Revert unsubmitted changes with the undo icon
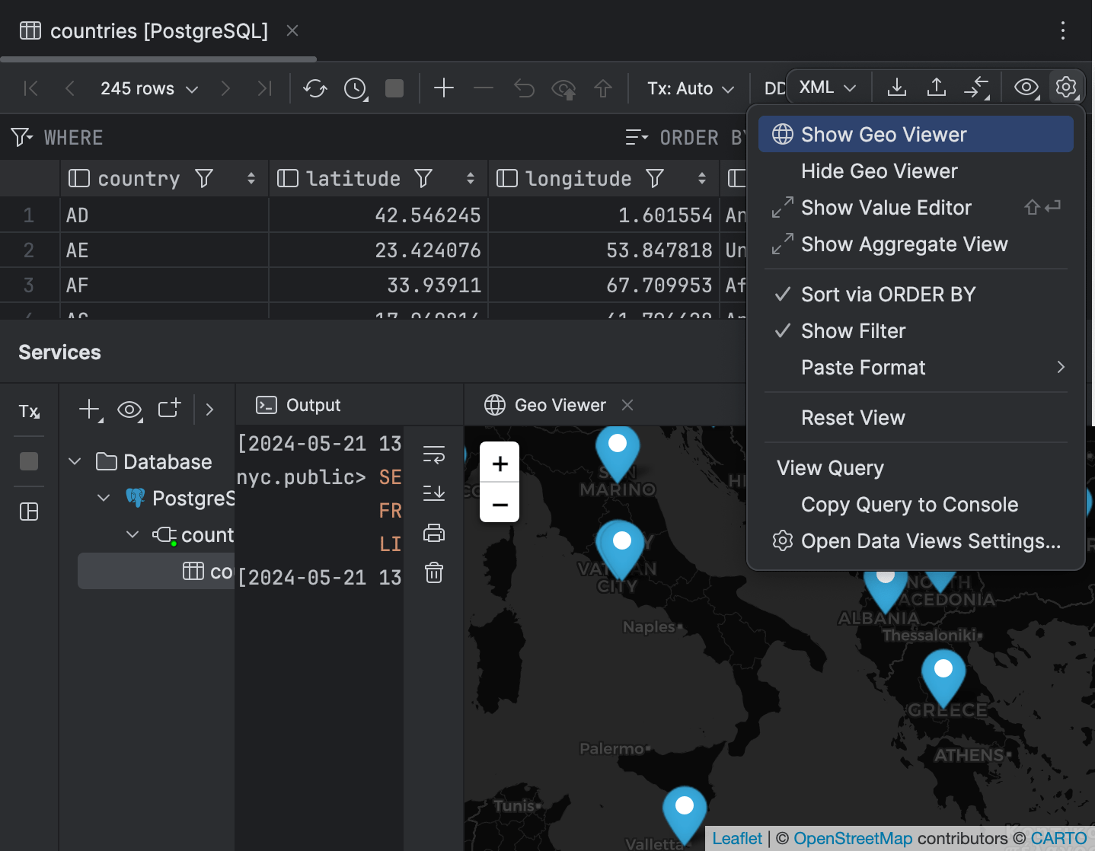This screenshot has height=851, width=1095. (x=524, y=88)
